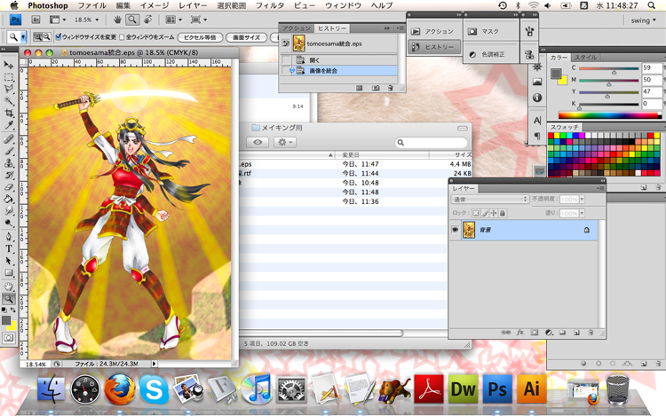
Task: Toggle the ウィンドウサイズを変更 checkbox
Action: click(59, 37)
